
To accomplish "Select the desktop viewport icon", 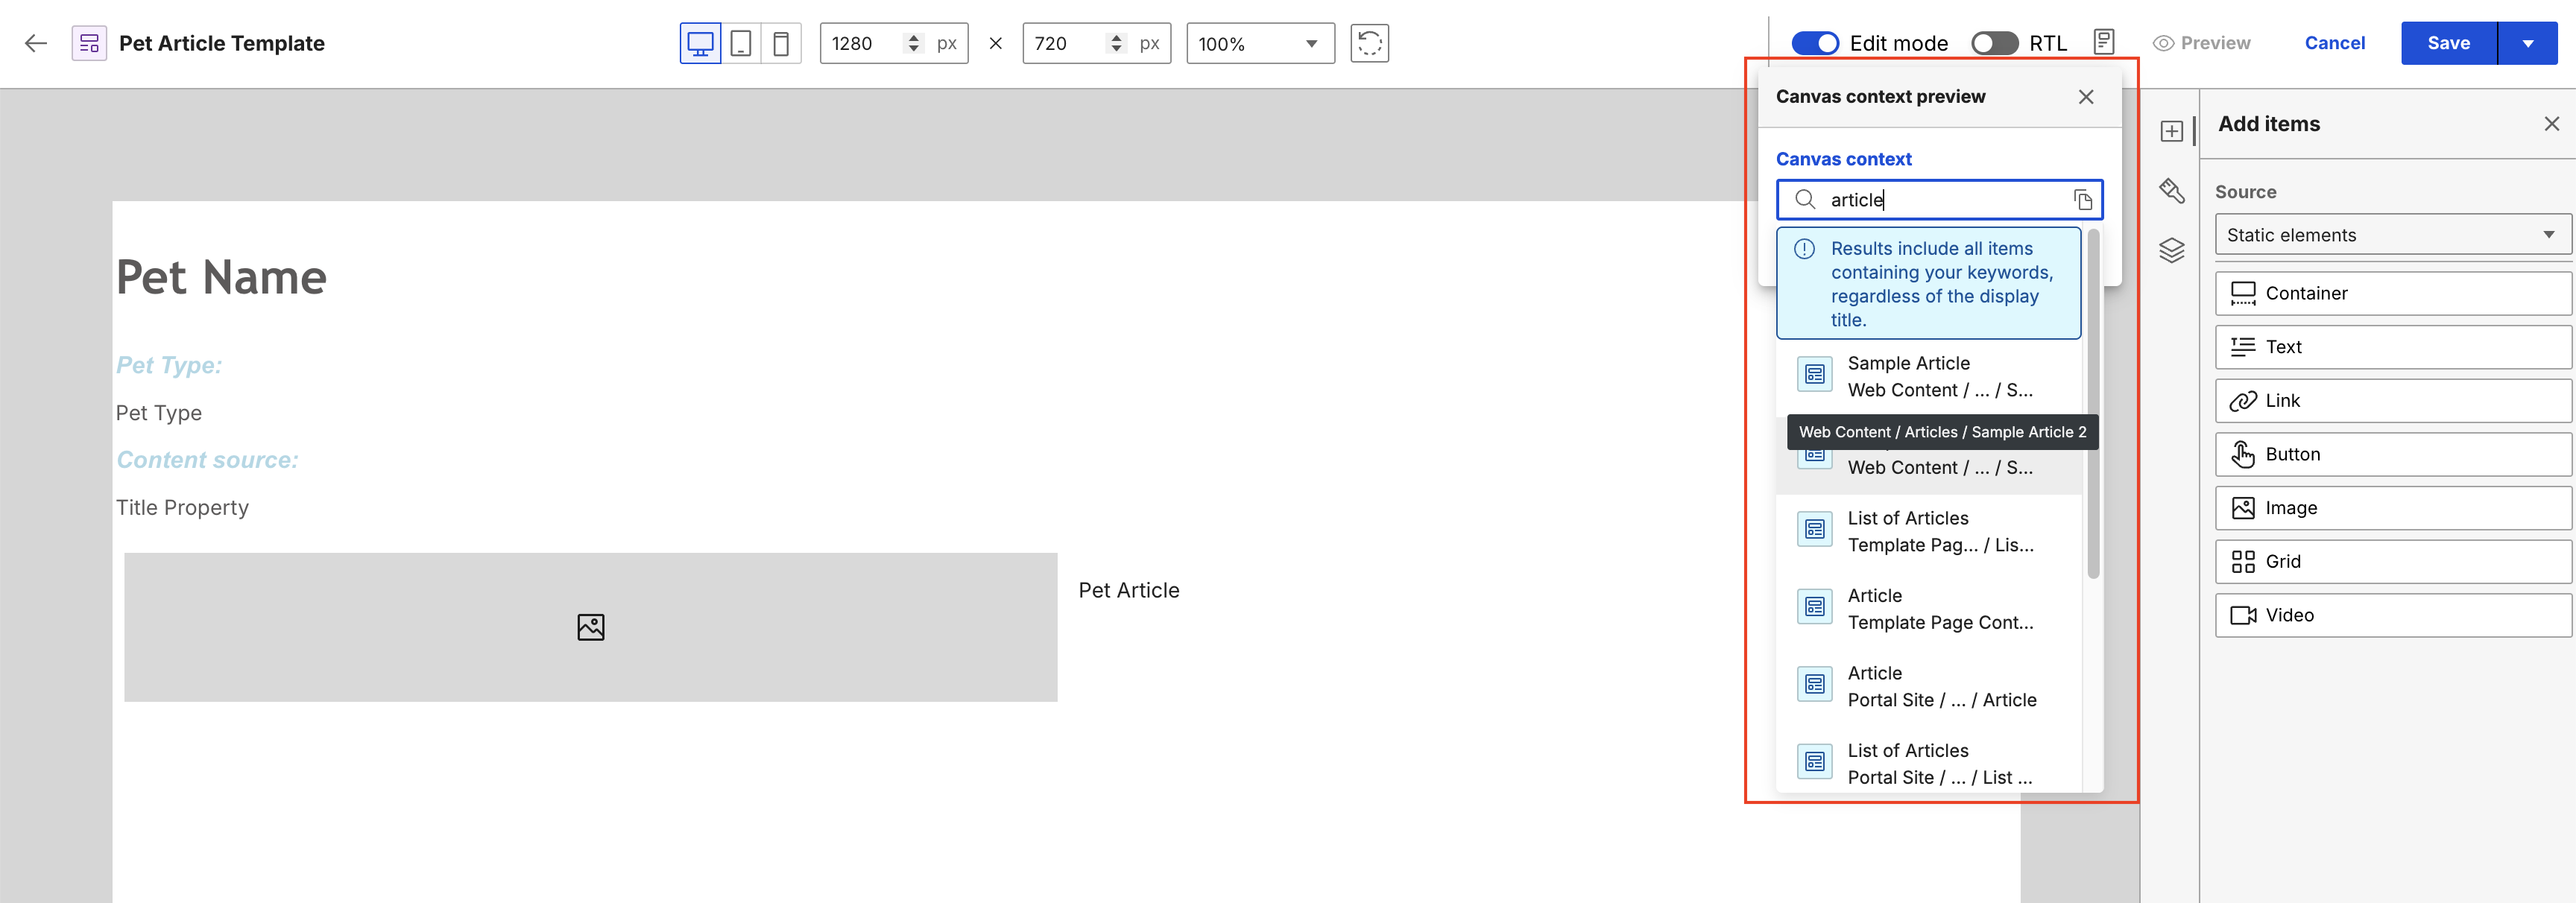I will tap(700, 44).
